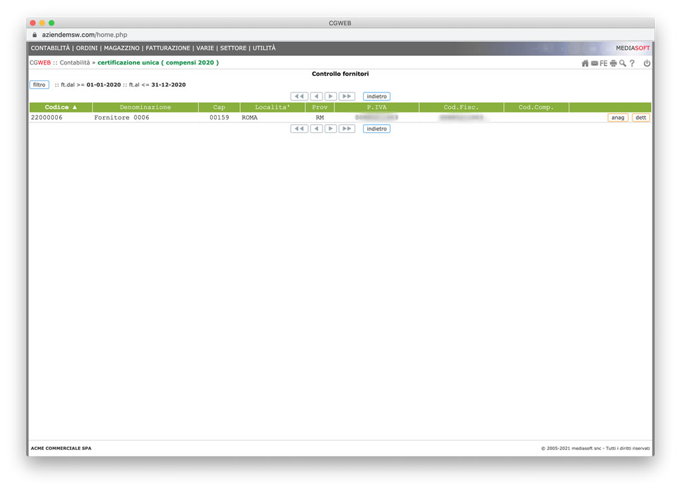The height and width of the screenshot is (491, 681).
Task: Go to the home icon
Action: [585, 63]
